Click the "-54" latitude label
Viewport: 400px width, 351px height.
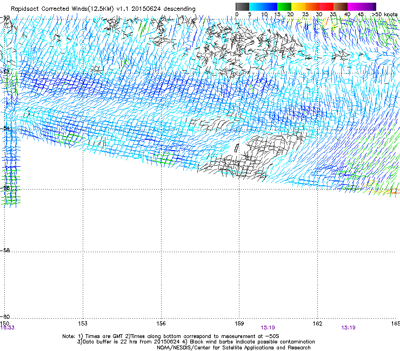5,128
